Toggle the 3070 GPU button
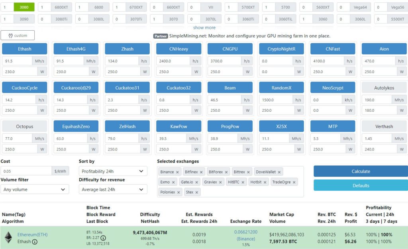Viewport: 408px width, 249px height. [173, 19]
